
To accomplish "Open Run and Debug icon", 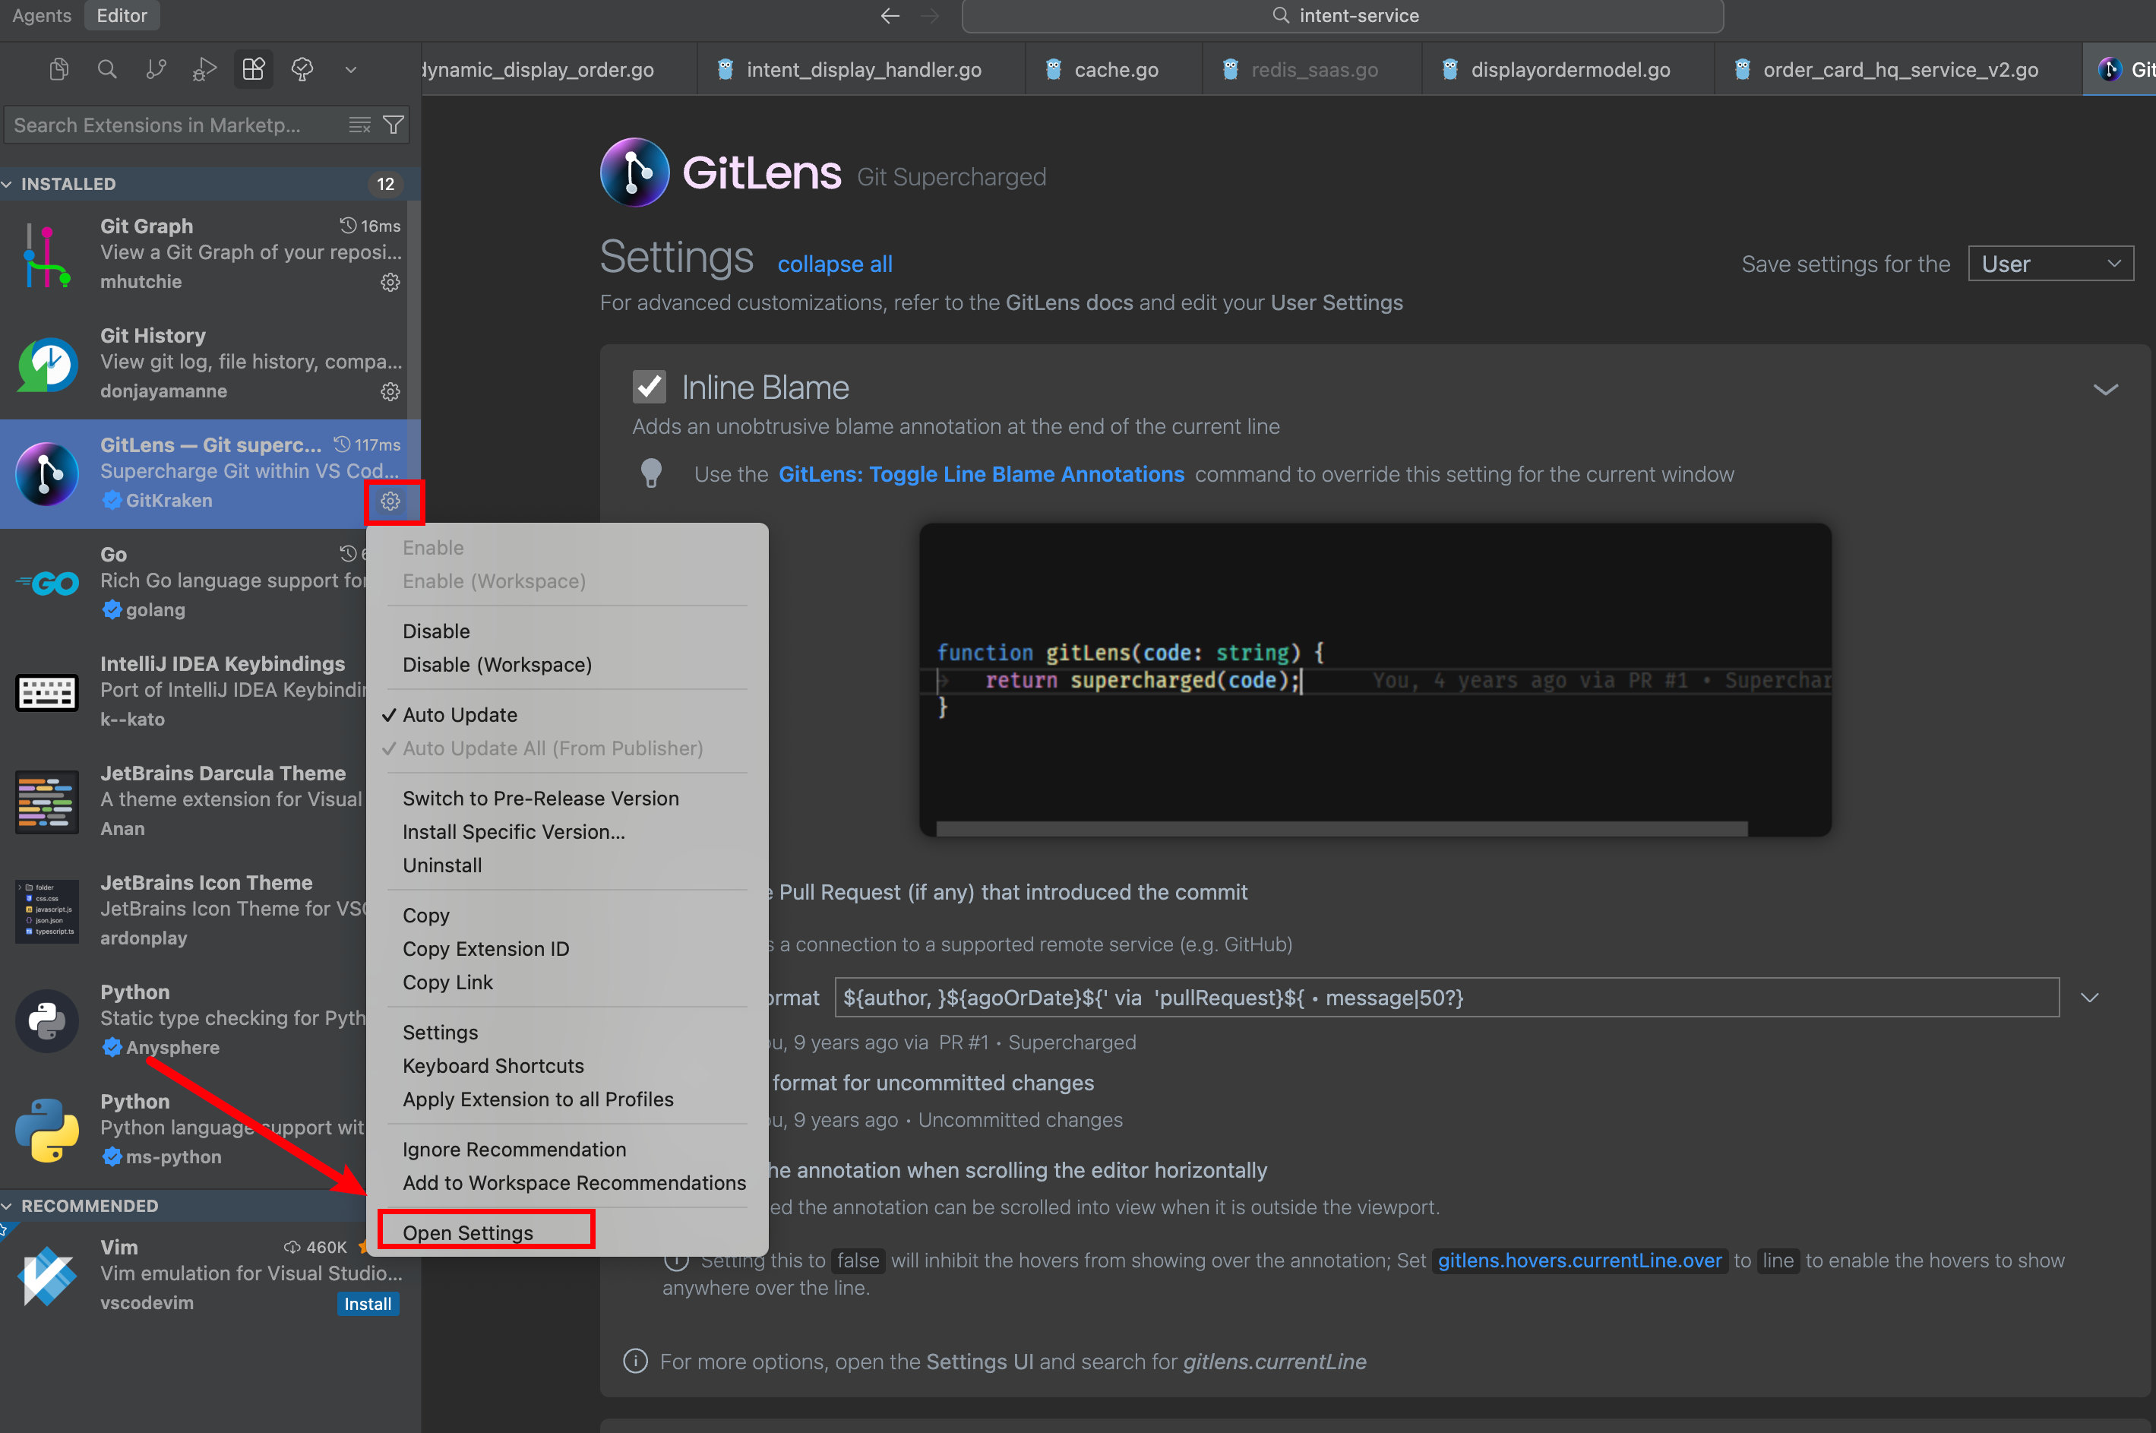I will coord(204,69).
